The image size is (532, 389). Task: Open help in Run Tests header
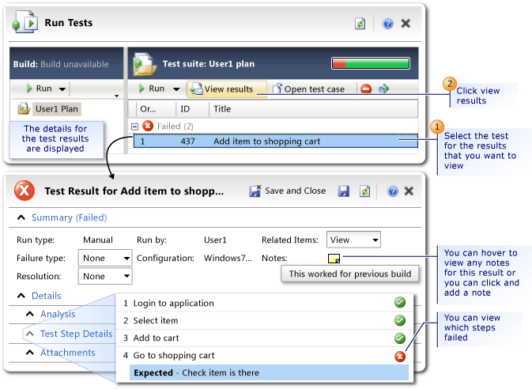tap(387, 24)
